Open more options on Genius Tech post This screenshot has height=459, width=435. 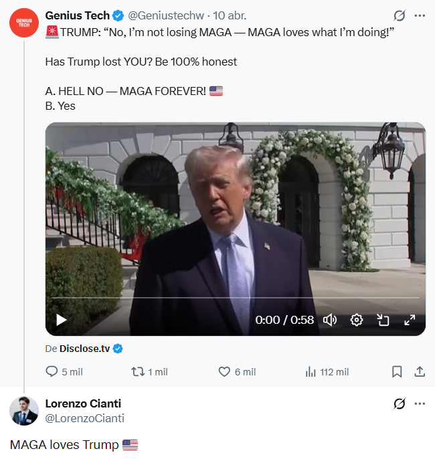tap(420, 15)
